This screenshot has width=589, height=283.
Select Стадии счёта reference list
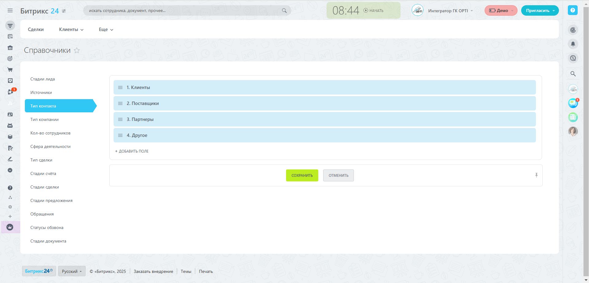pos(43,174)
